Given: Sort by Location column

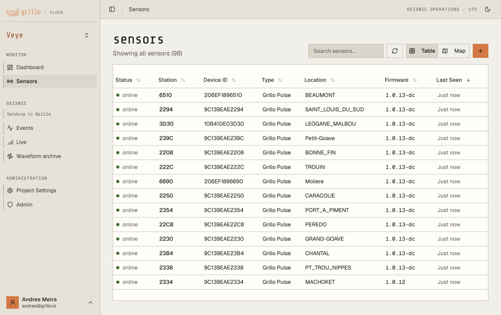Looking at the screenshot, I should click(x=320, y=80).
